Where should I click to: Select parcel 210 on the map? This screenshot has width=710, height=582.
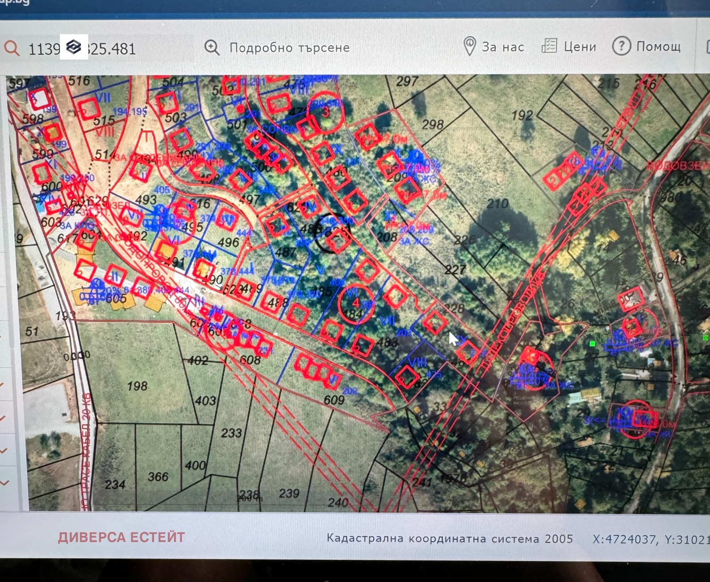coord(497,204)
